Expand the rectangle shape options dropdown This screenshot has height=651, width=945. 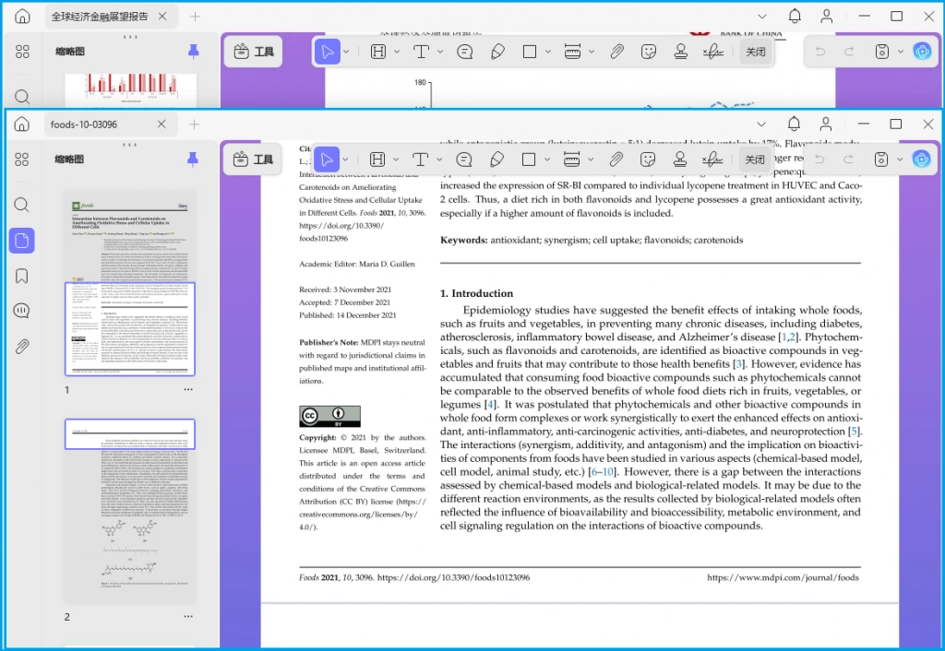(x=547, y=160)
